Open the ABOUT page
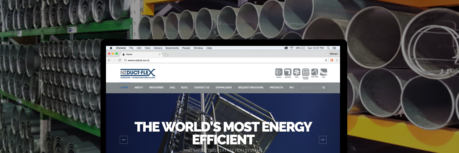The width and height of the screenshot is (459, 153). click(x=138, y=88)
